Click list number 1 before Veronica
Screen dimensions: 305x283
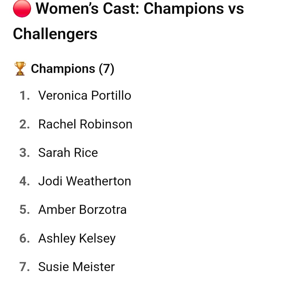pyautogui.click(x=25, y=96)
